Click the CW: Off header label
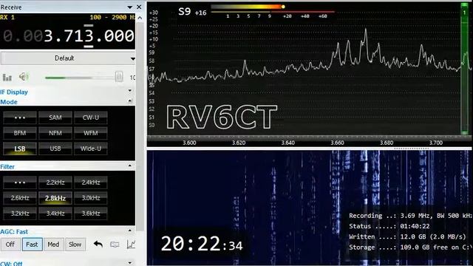The width and height of the screenshot is (473, 266). pyautogui.click(x=12, y=264)
